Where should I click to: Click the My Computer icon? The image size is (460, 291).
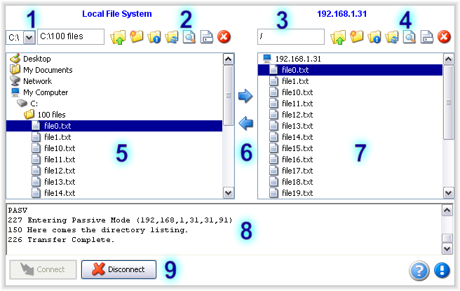[x=15, y=92]
